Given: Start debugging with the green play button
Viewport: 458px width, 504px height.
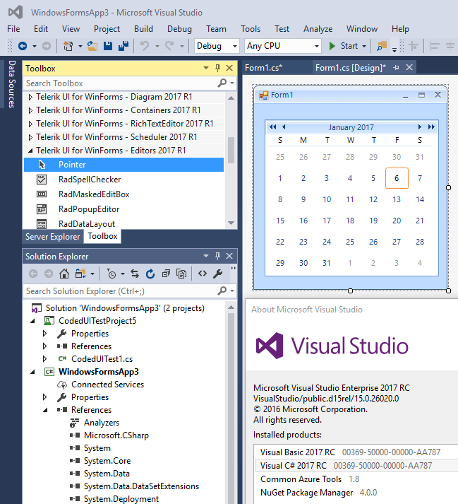Looking at the screenshot, I should pyautogui.click(x=332, y=46).
